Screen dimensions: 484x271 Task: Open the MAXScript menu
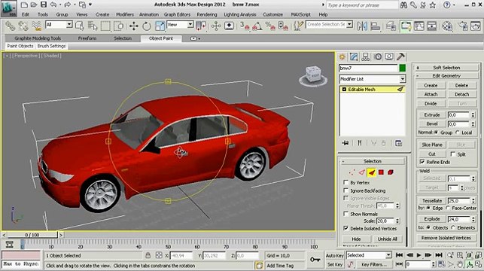(x=300, y=14)
